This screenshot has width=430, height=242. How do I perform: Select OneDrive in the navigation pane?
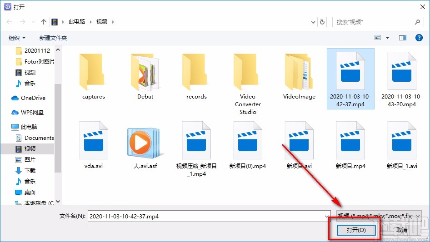click(x=28, y=98)
